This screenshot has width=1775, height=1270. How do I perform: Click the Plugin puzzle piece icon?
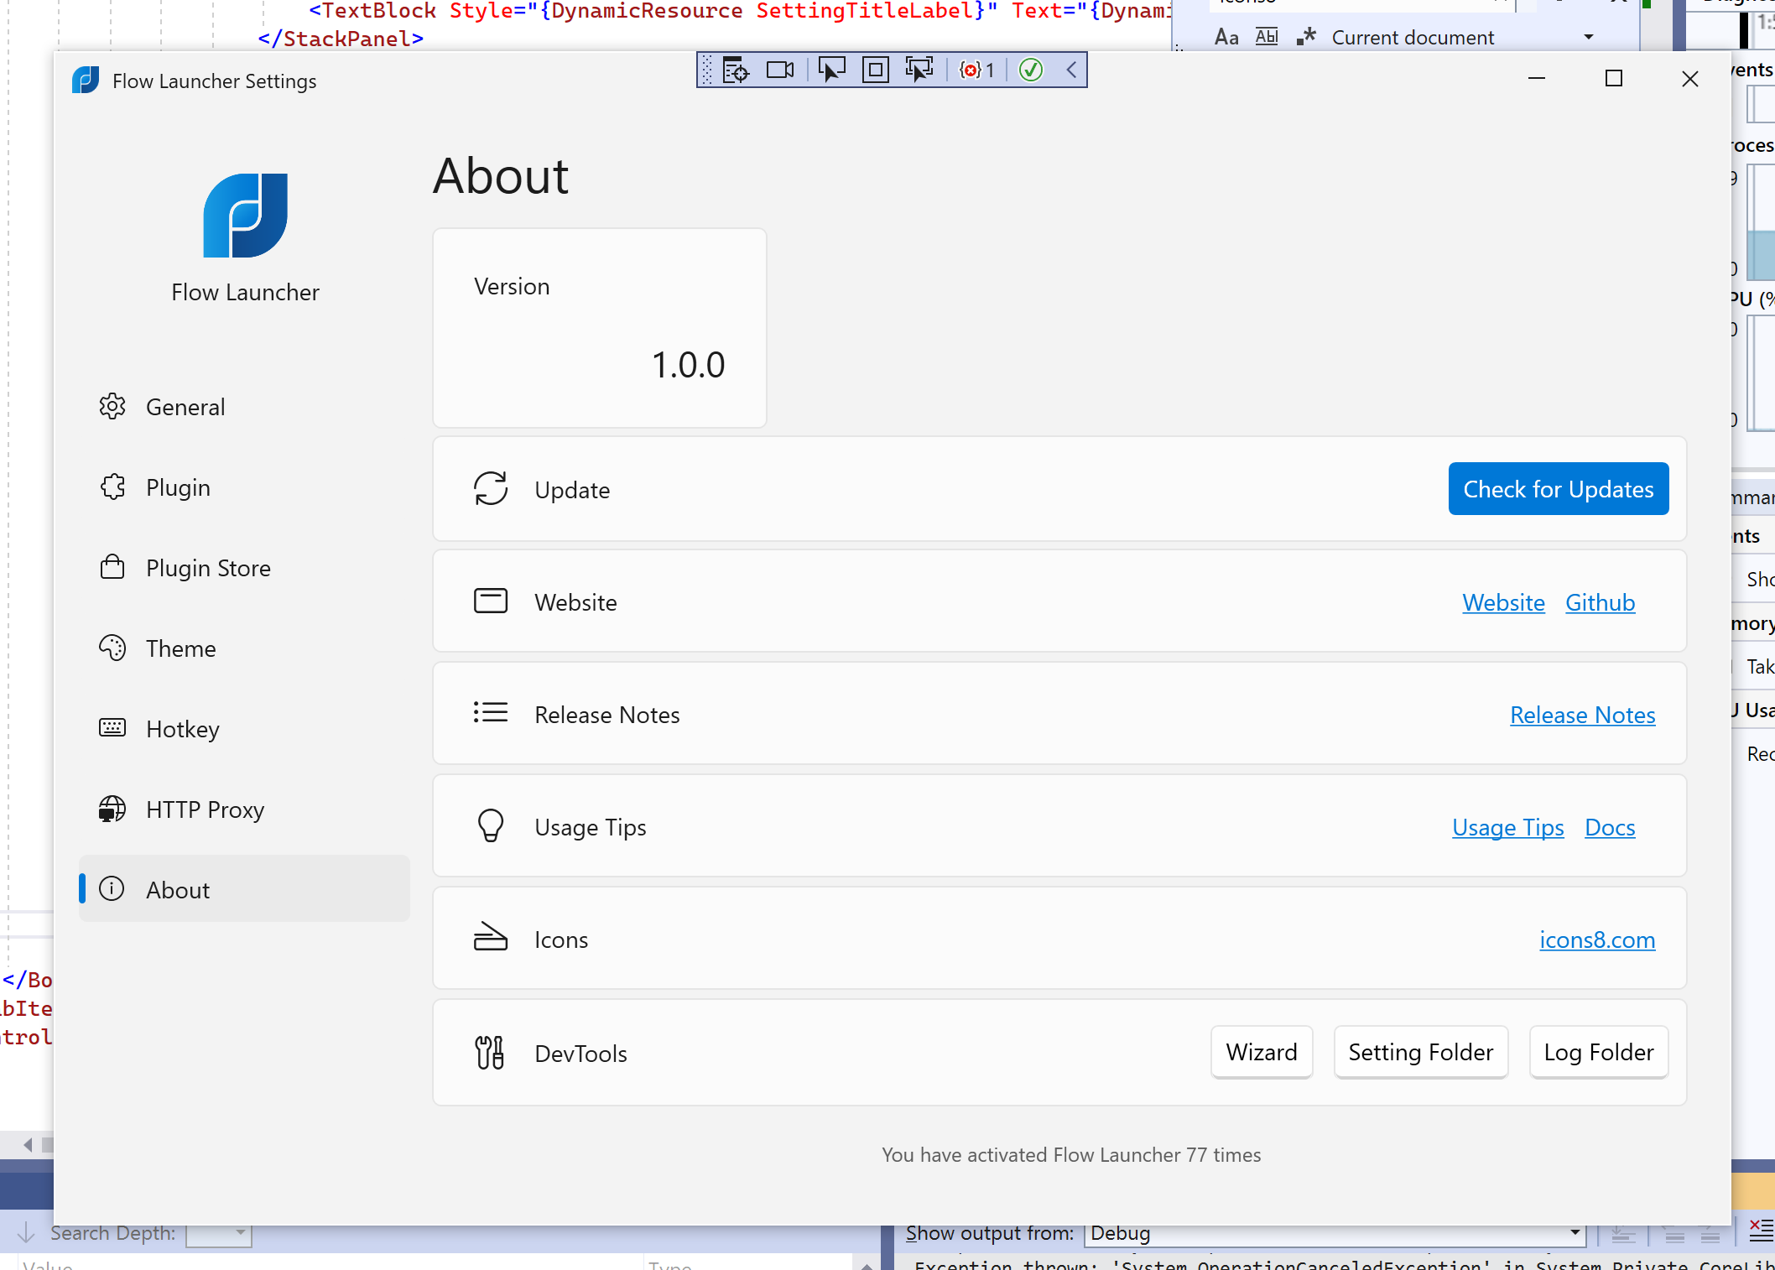[x=112, y=487]
